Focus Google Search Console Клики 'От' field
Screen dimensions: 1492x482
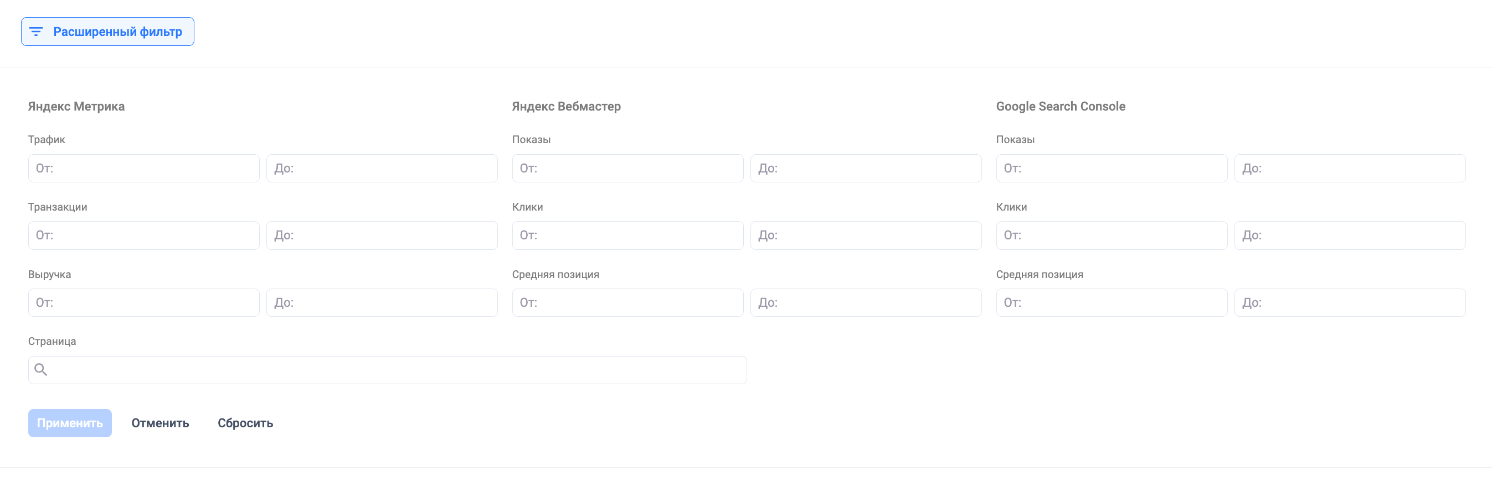(1112, 235)
